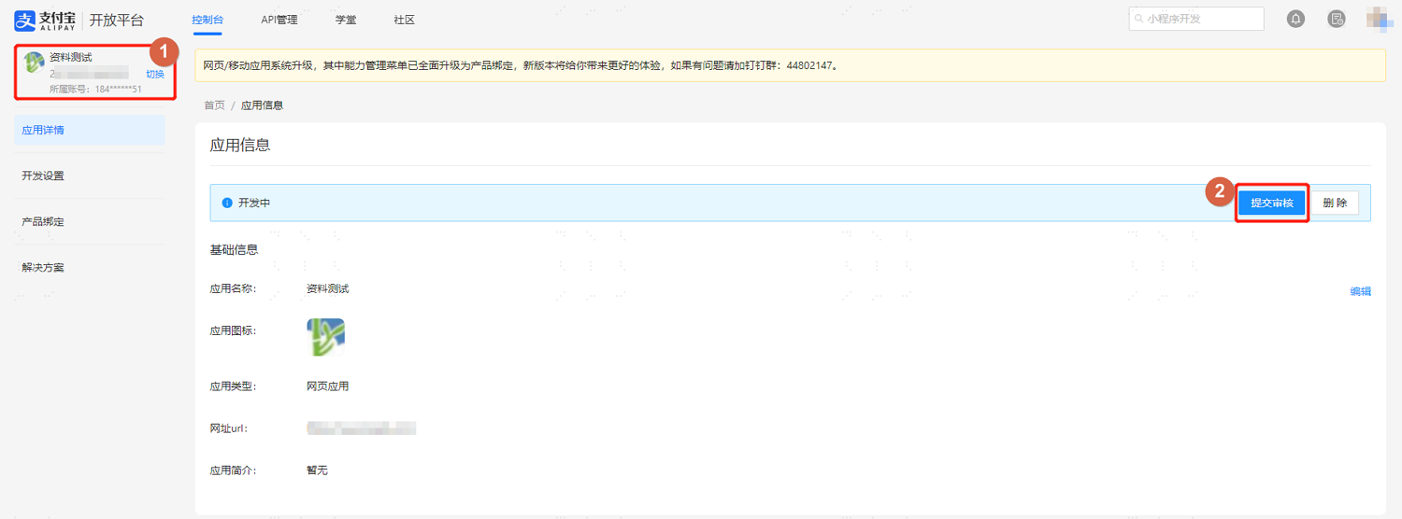
Task: Open the notification bell icon
Action: click(1295, 20)
